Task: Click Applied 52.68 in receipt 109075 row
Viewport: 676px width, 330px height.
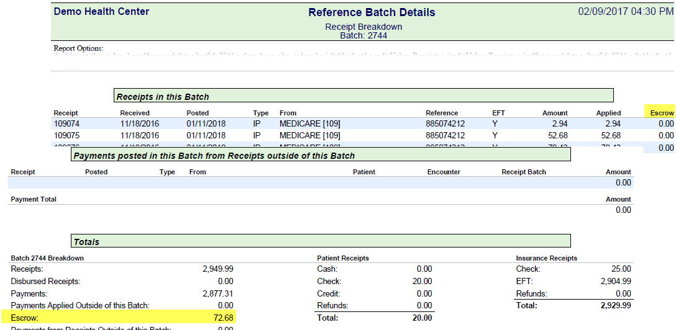Action: [610, 135]
